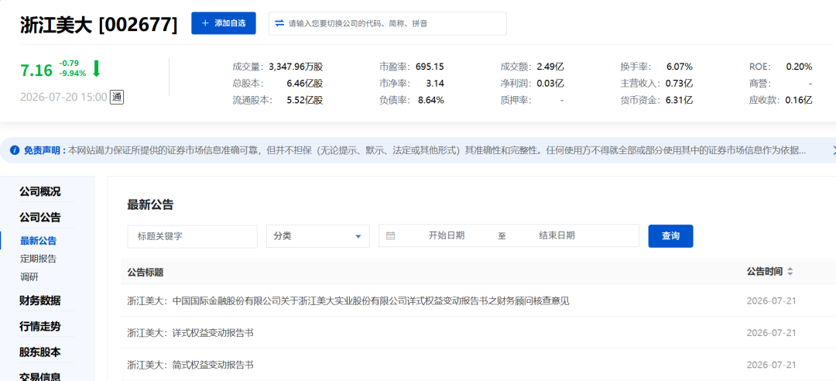Viewport: 836px width, 381px height.
Task: Click the 通 badge next to timestamp
Action: (x=117, y=97)
